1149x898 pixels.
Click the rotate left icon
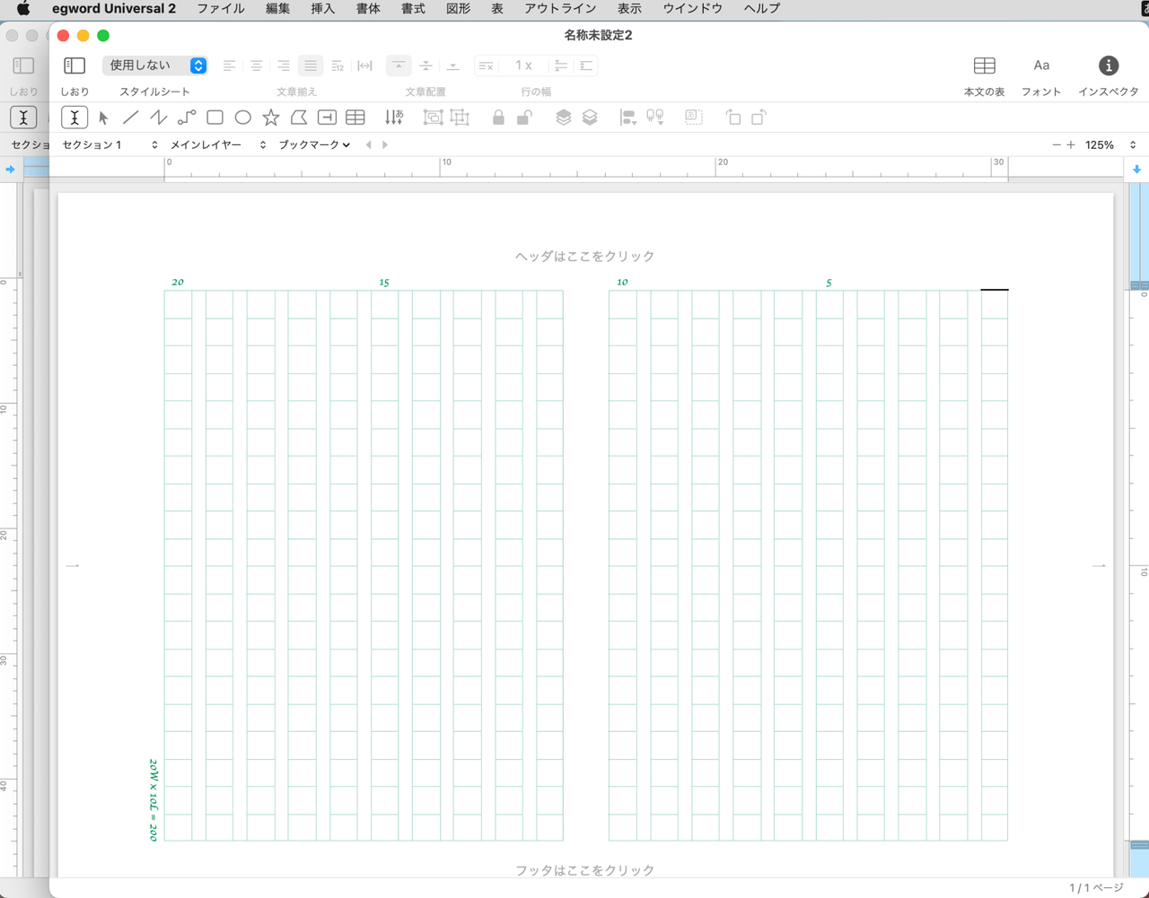732,118
